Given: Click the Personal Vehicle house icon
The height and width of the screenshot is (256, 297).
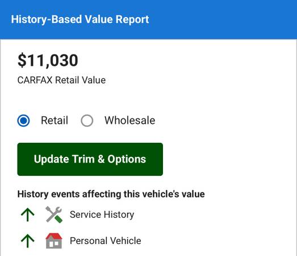Looking at the screenshot, I should tap(54, 241).
